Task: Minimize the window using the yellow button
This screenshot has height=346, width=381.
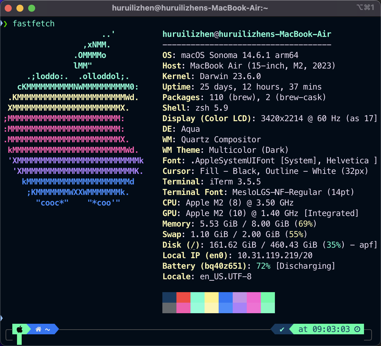Action: point(20,8)
